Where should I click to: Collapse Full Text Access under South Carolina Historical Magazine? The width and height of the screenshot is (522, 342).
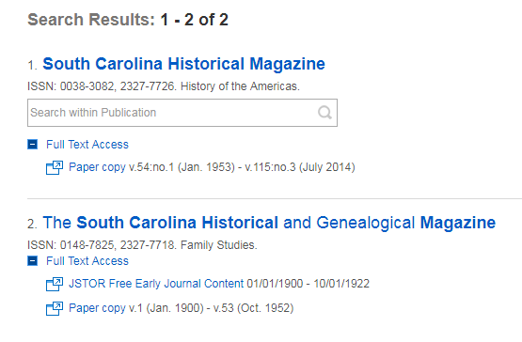pyautogui.click(x=32, y=145)
